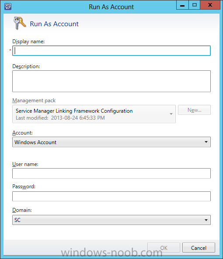Click the Service Manager window icon in title bar
The width and height of the screenshot is (223, 259).
8,7
